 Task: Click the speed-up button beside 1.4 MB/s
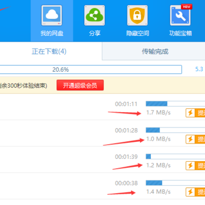(x=195, y=192)
